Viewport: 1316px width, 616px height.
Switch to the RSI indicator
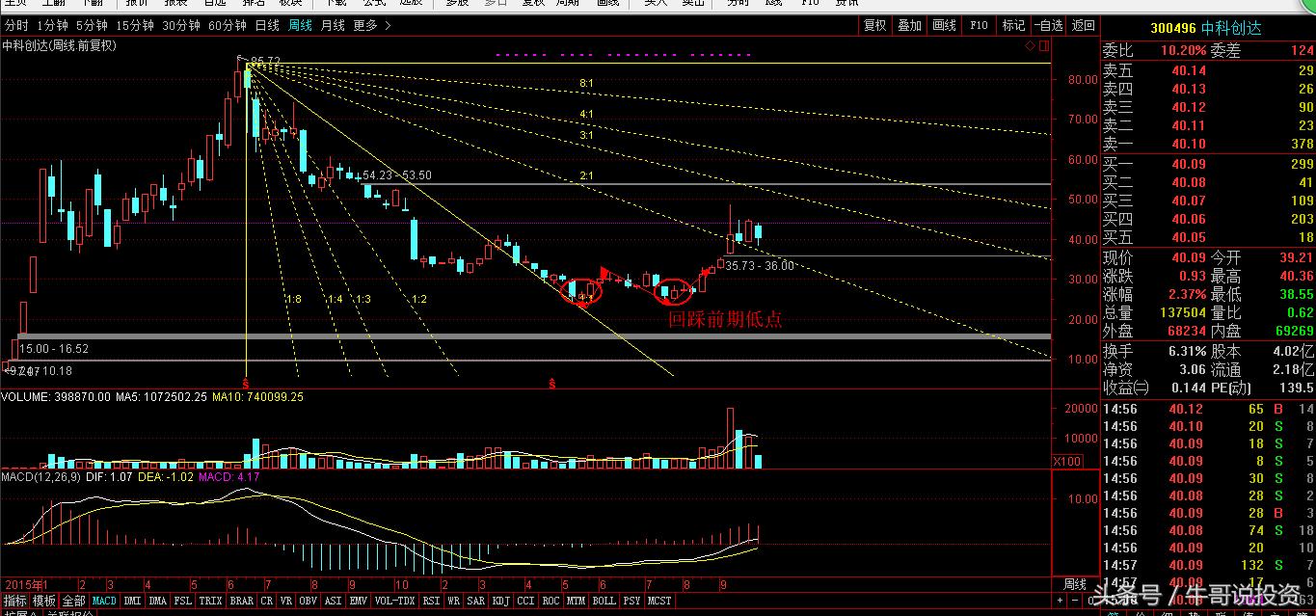pos(431,601)
